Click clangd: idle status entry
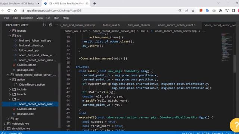This screenshot has width=239, height=134. coord(15,133)
